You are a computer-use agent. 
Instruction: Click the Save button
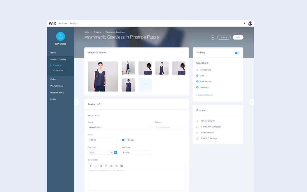click(x=238, y=37)
